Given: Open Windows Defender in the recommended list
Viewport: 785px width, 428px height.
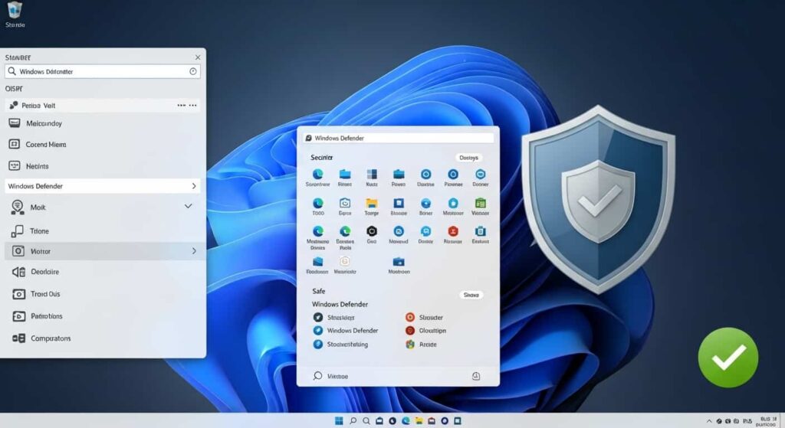Looking at the screenshot, I should [346, 331].
